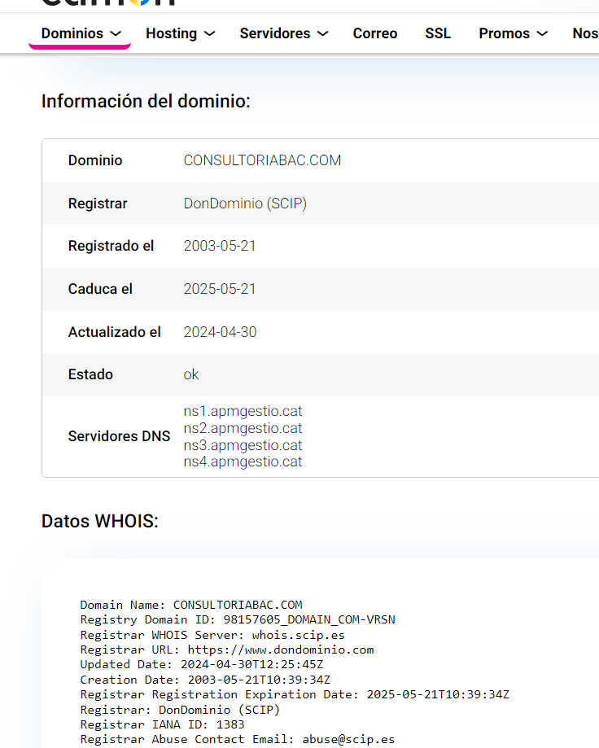Viewport: 599px width, 748px height.
Task: Click the Dominio row label
Action: [95, 160]
